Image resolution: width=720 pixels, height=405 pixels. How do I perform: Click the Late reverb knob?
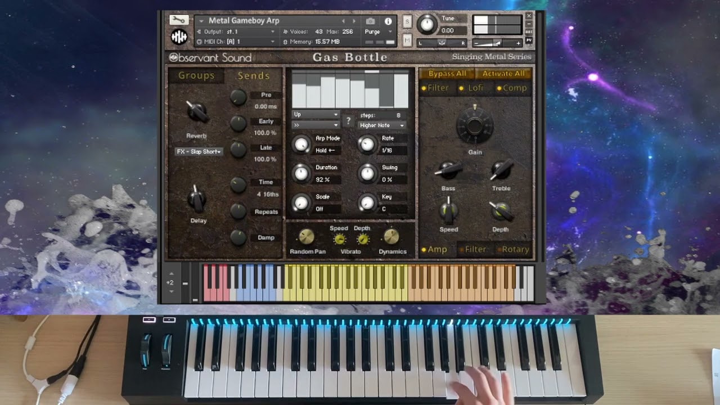click(x=238, y=149)
